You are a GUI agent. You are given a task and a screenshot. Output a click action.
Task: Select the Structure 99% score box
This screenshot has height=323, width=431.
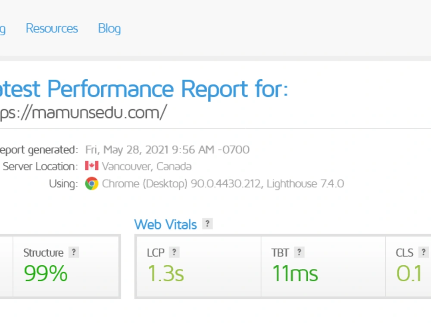66,267
